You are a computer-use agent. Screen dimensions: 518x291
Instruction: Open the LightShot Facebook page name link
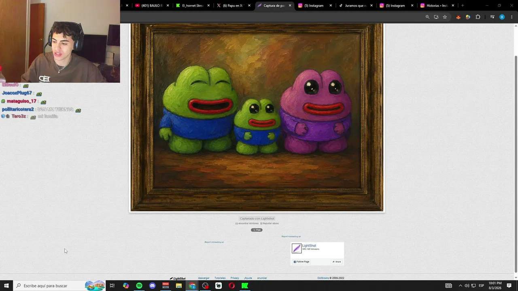309,246
